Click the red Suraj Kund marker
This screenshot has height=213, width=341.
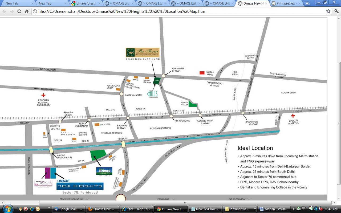click(202, 73)
